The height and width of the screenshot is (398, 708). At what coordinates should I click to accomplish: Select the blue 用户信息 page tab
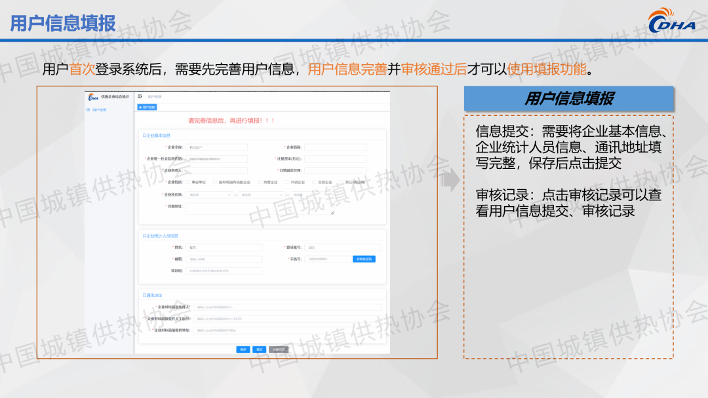click(x=147, y=107)
